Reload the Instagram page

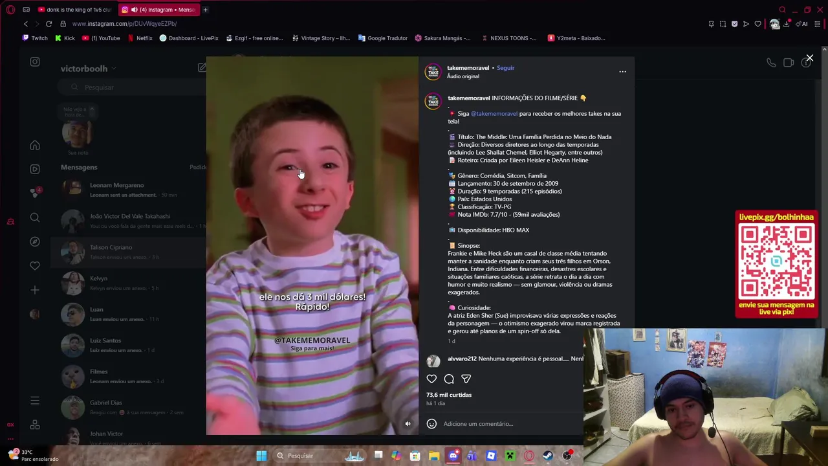click(x=49, y=24)
